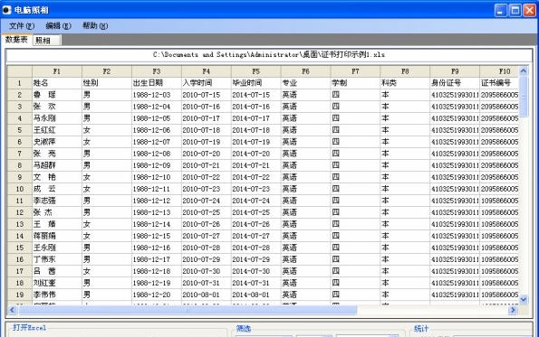Click the file path bar above table
The image size is (539, 337).
(269, 55)
